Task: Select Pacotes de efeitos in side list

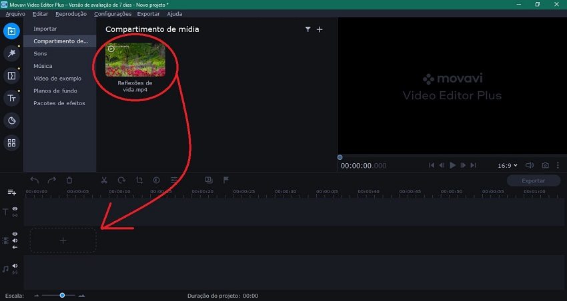Action: click(x=60, y=103)
